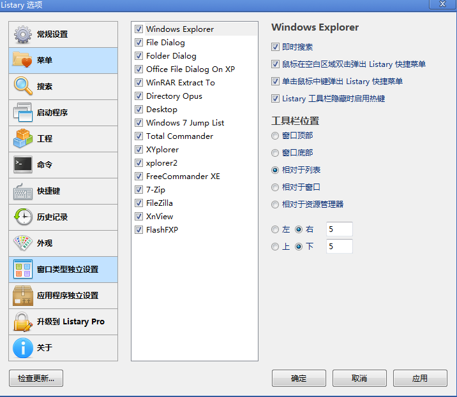Image resolution: width=457 pixels, height=397 pixels.
Task: Click the keyboard icon for 快捷键
Action: point(23,191)
